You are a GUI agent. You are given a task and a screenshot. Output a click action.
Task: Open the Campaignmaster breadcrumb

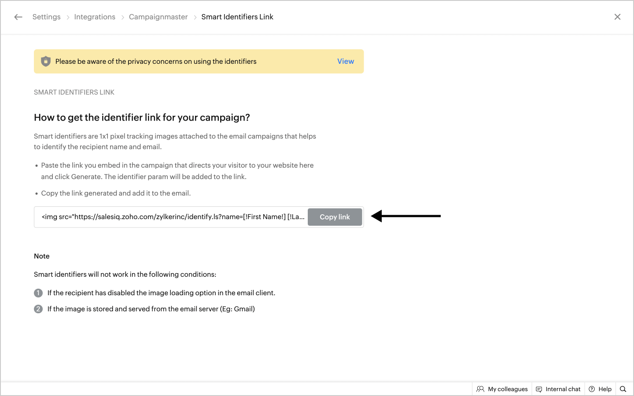tap(158, 17)
